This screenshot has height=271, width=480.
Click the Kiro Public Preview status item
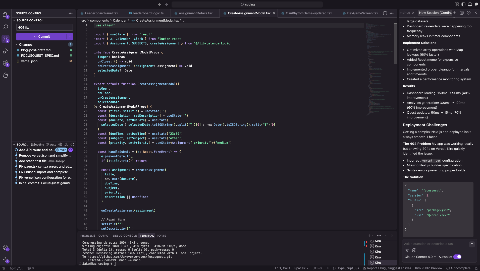[x=429, y=268]
